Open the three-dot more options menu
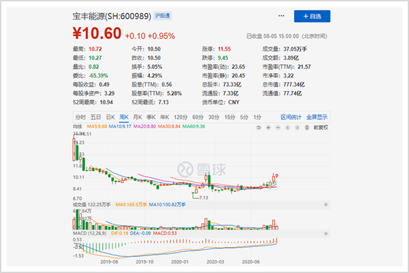This screenshot has width=409, height=273. (x=281, y=16)
